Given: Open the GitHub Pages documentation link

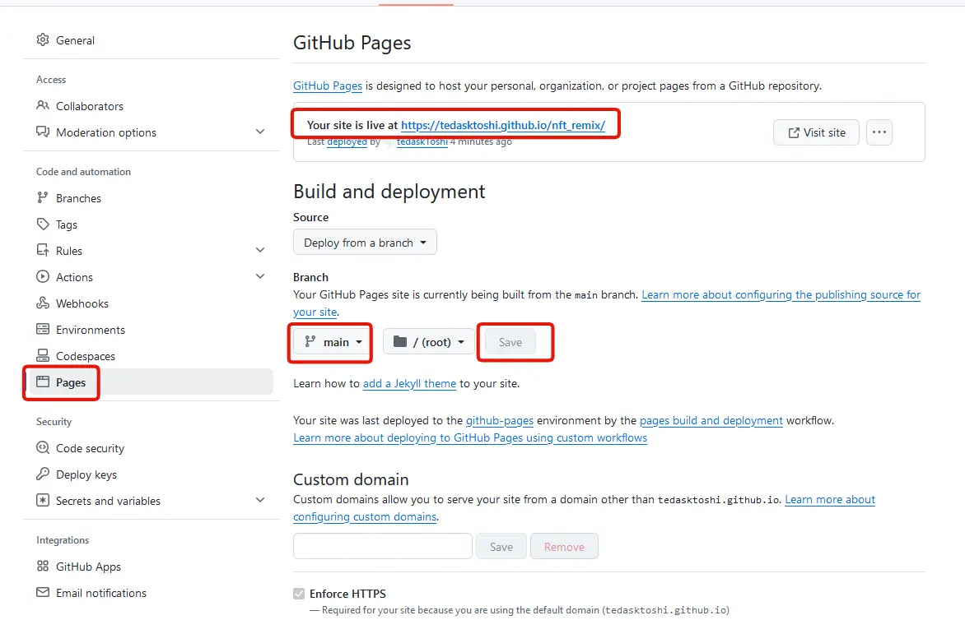Looking at the screenshot, I should point(328,86).
